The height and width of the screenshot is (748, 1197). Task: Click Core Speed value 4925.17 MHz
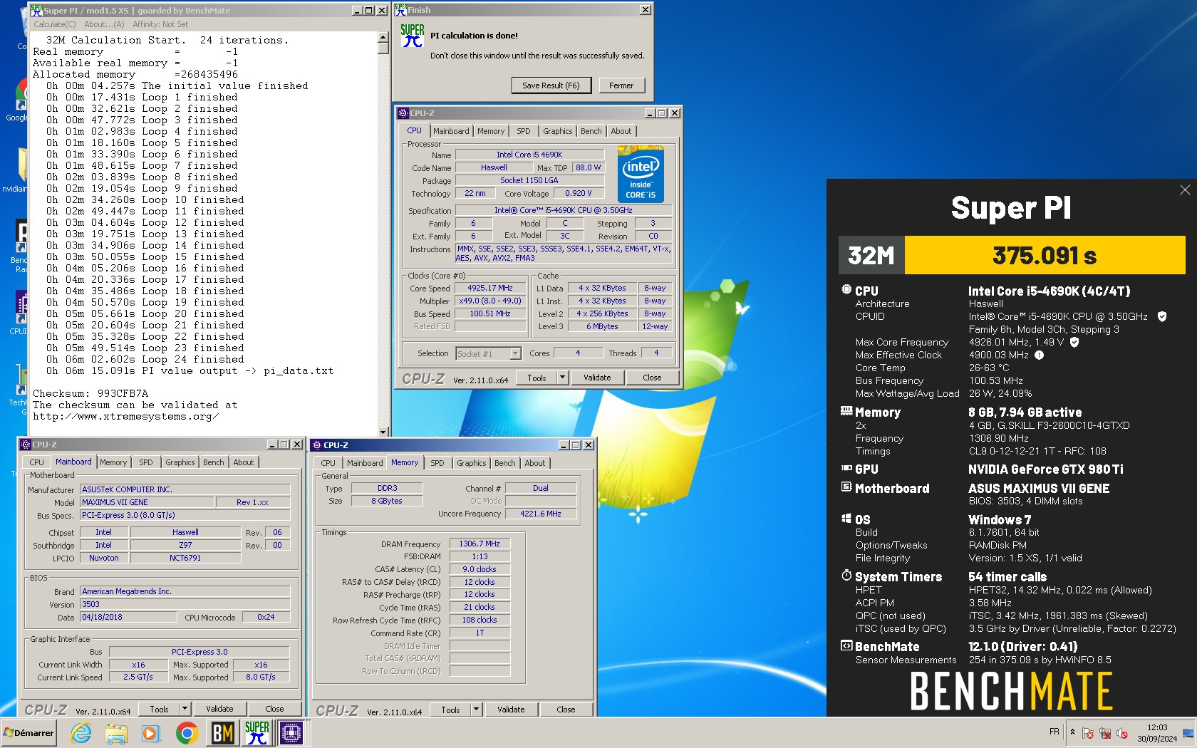pyautogui.click(x=490, y=288)
